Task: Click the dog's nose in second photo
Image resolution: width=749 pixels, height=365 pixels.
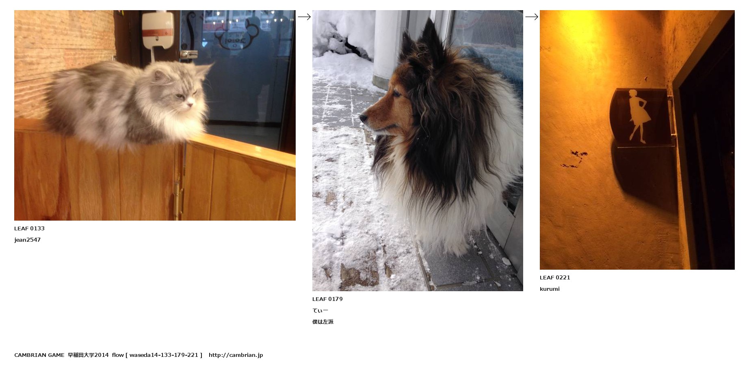Action: click(363, 118)
